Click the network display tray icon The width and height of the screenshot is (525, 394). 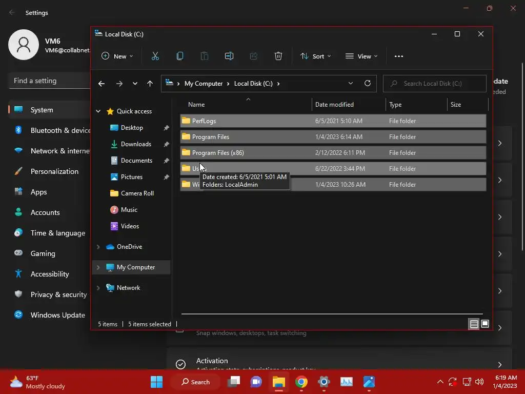467,382
